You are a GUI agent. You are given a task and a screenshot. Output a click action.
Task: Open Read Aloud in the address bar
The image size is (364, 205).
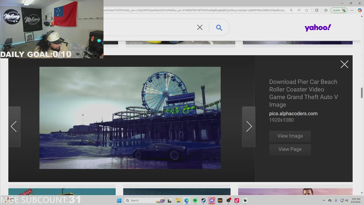[299, 10]
